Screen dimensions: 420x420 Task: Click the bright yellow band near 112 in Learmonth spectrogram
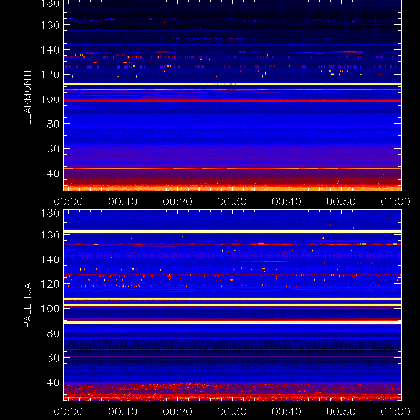click(232, 84)
